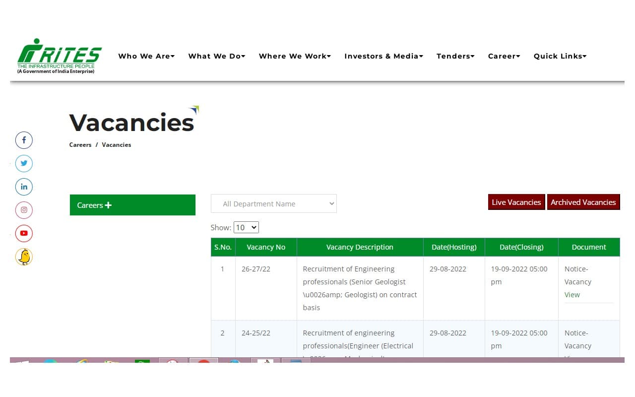Select the LinkedIn sidebar icon
Viewport: 635px width, 397px height.
coord(24,187)
